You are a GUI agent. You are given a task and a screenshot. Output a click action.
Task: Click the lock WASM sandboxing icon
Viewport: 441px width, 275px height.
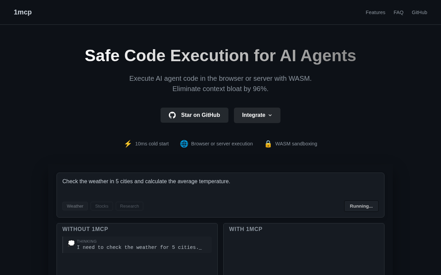[268, 144]
